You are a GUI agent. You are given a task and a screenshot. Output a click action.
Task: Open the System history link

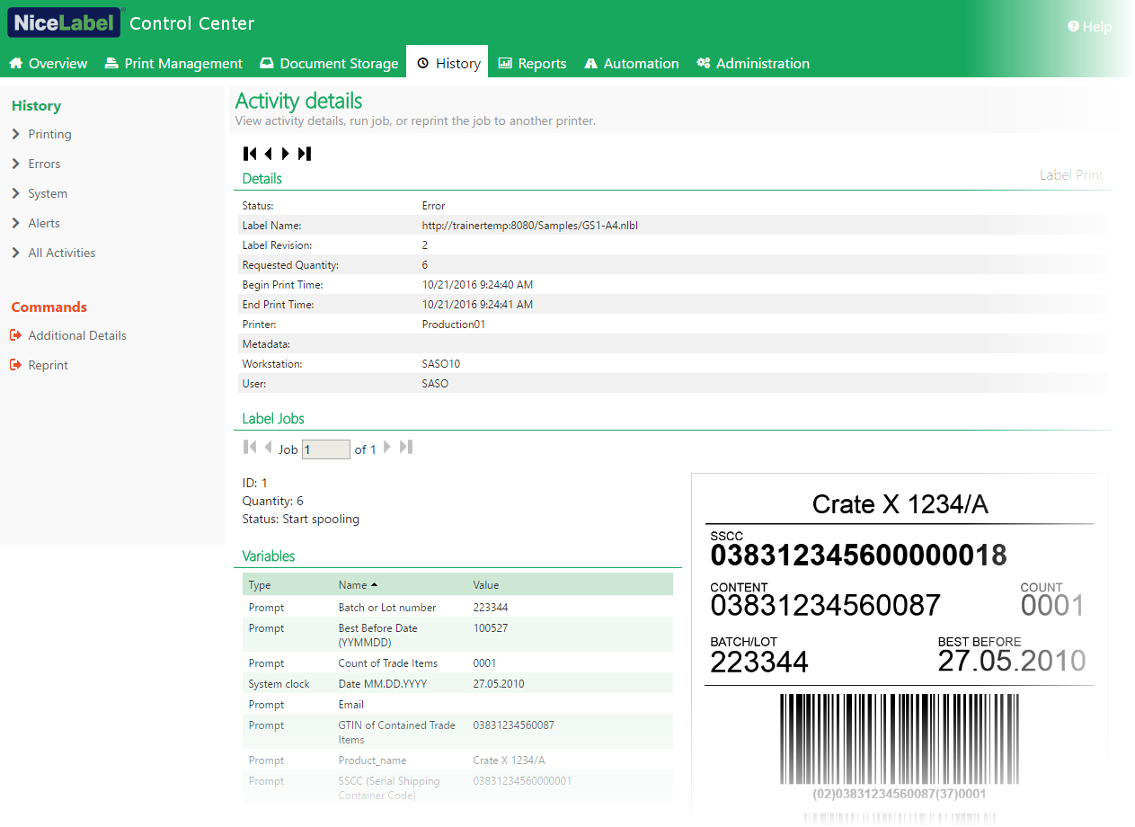pyautogui.click(x=48, y=193)
